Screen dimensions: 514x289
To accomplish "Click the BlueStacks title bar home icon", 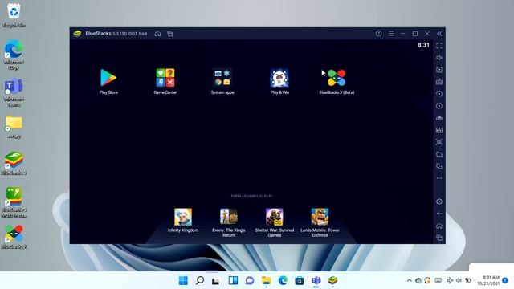I will point(157,34).
